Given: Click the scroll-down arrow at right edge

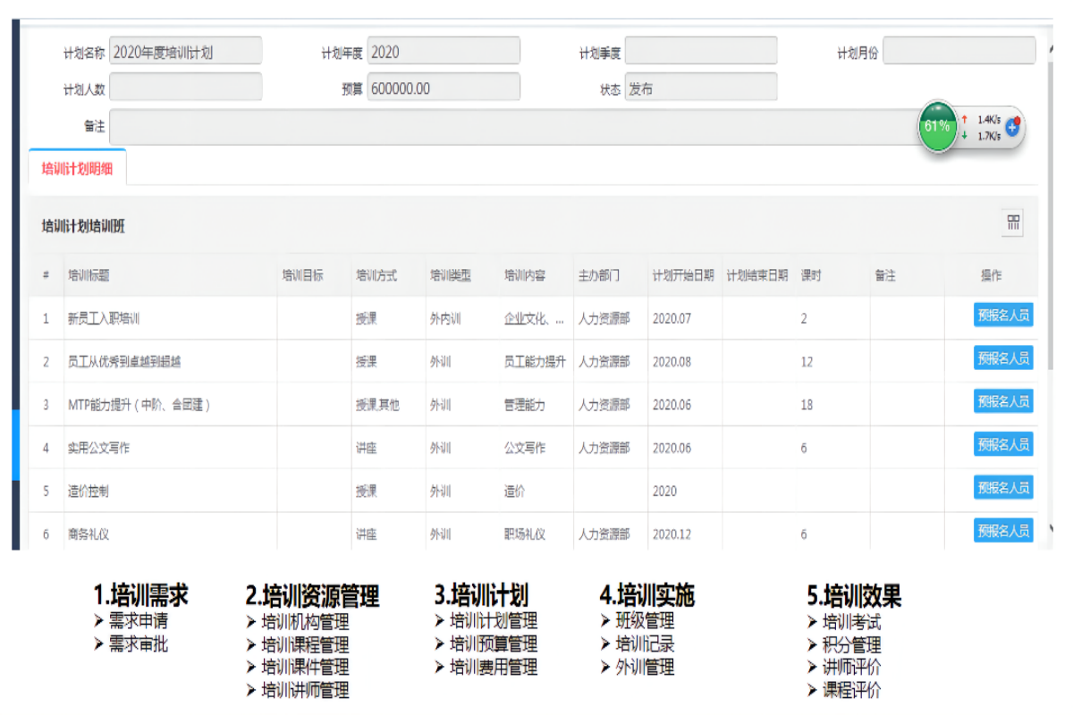Looking at the screenshot, I should 1051,529.
